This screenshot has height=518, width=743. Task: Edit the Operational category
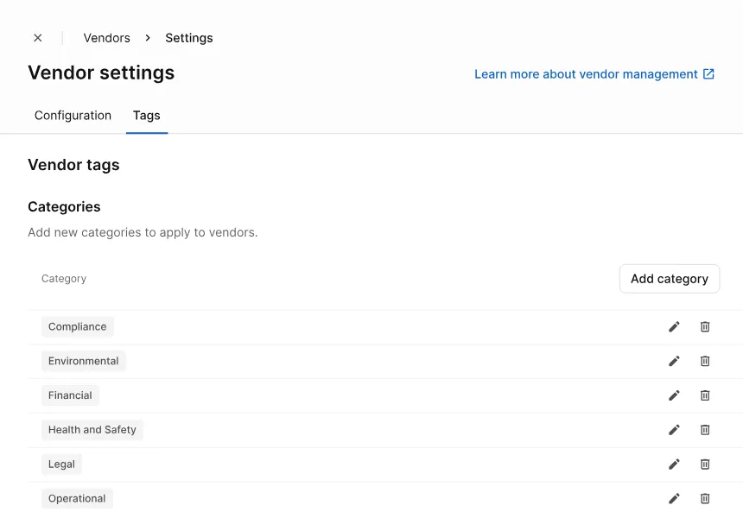674,499
